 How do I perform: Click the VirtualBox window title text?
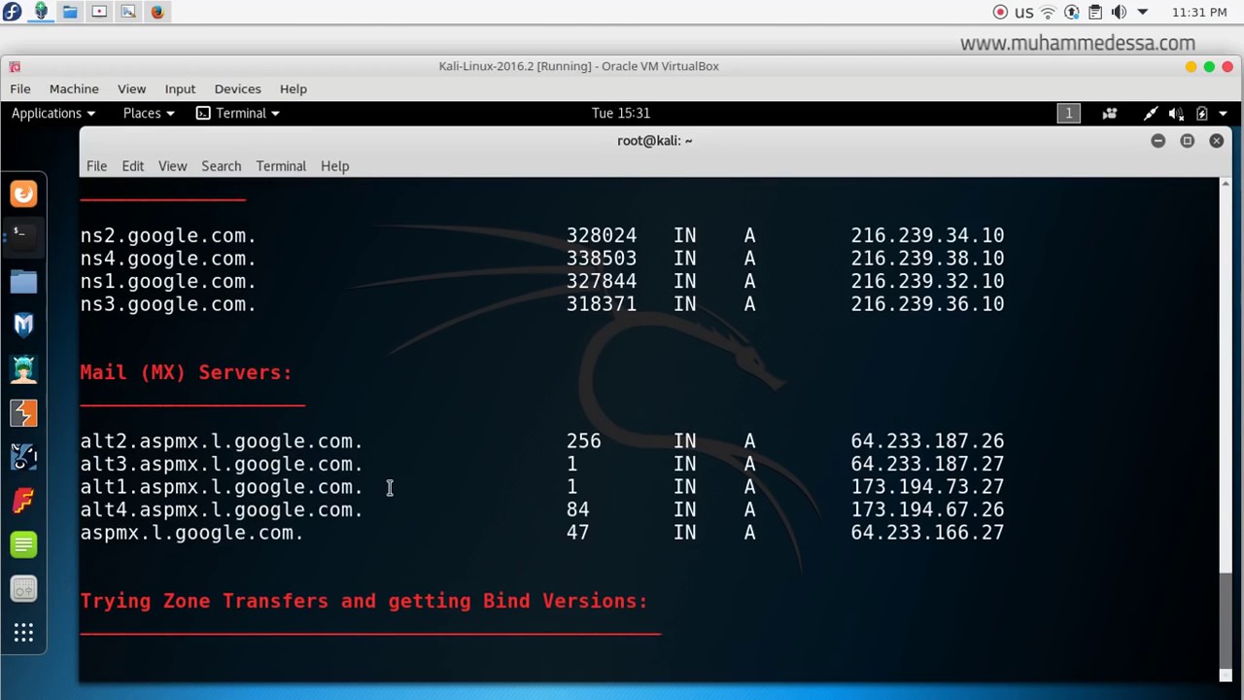[x=578, y=66]
